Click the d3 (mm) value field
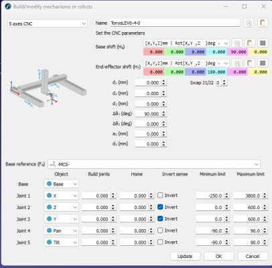The image size is (272, 268). tap(148, 104)
